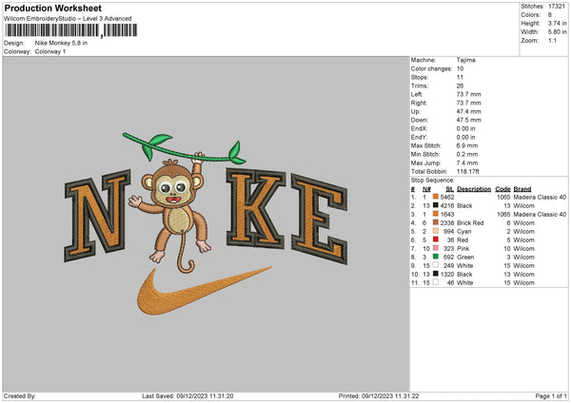571x403 pixels.
Task: Click the Description column header
Action: pos(474,189)
